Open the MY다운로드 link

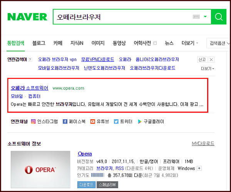point(203,144)
